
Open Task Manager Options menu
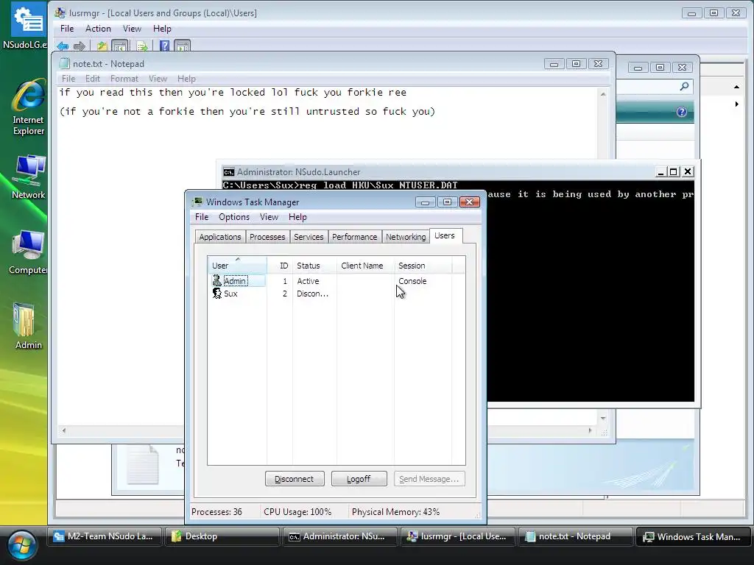point(234,217)
